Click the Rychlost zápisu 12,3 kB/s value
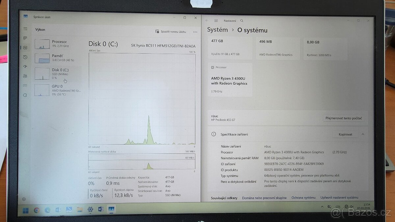Screen dimensions: 395x222 click(x=123, y=195)
